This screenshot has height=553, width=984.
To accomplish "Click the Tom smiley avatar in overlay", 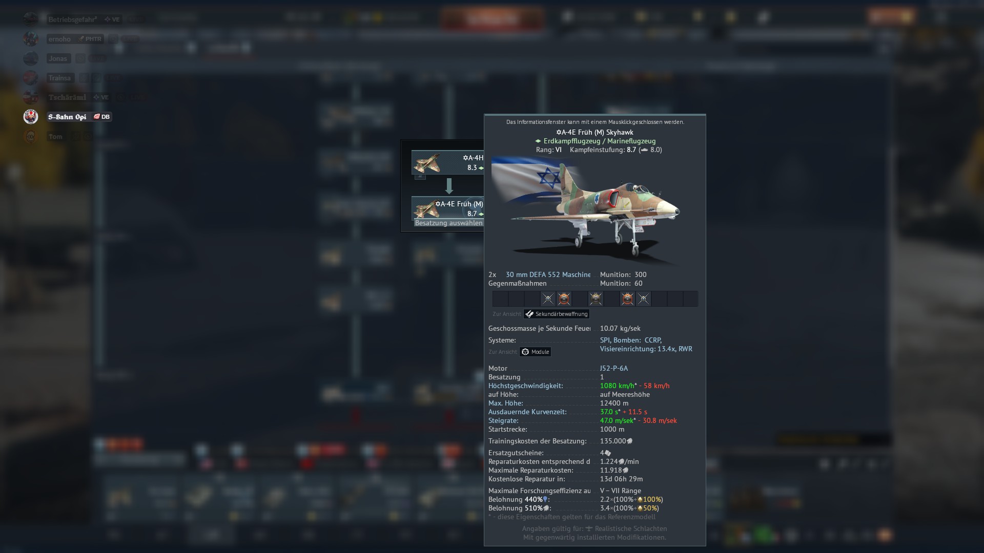I will [31, 137].
